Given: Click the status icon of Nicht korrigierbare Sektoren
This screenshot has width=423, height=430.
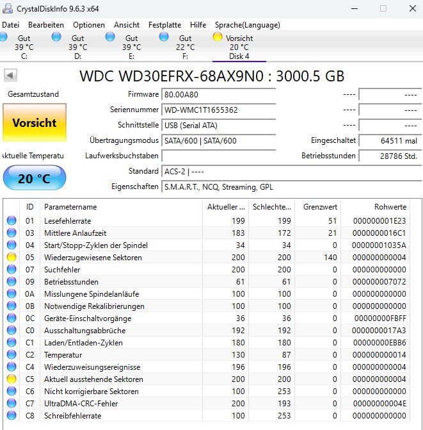Looking at the screenshot, I should pos(12,391).
